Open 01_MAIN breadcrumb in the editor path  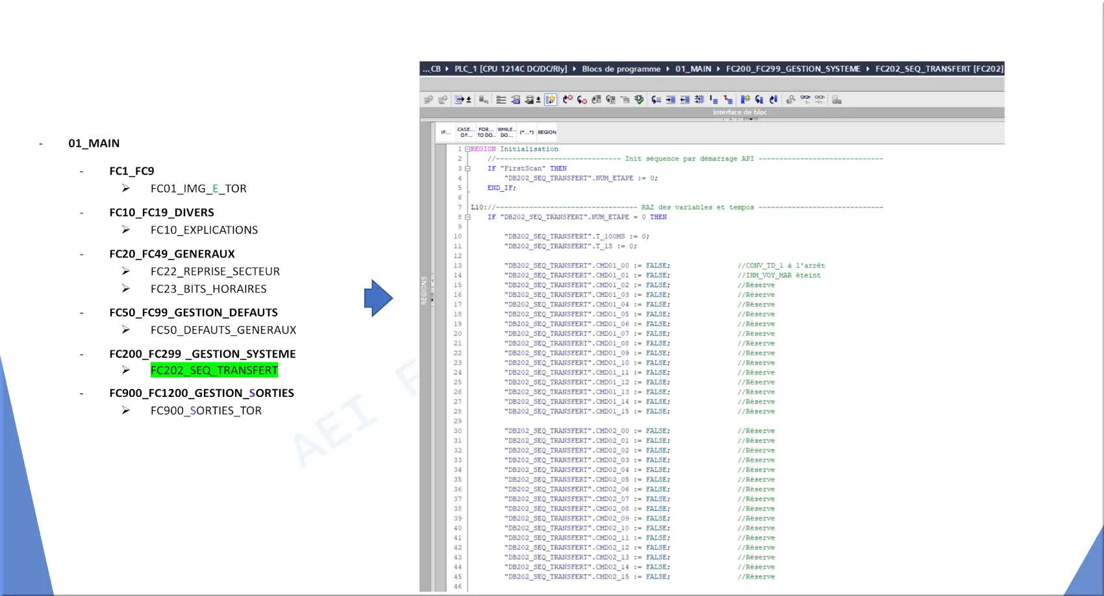pyautogui.click(x=693, y=69)
